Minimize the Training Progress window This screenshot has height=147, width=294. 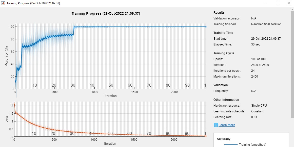[x=266, y=3]
